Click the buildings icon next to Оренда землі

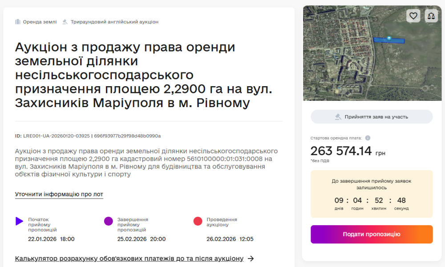18,22
